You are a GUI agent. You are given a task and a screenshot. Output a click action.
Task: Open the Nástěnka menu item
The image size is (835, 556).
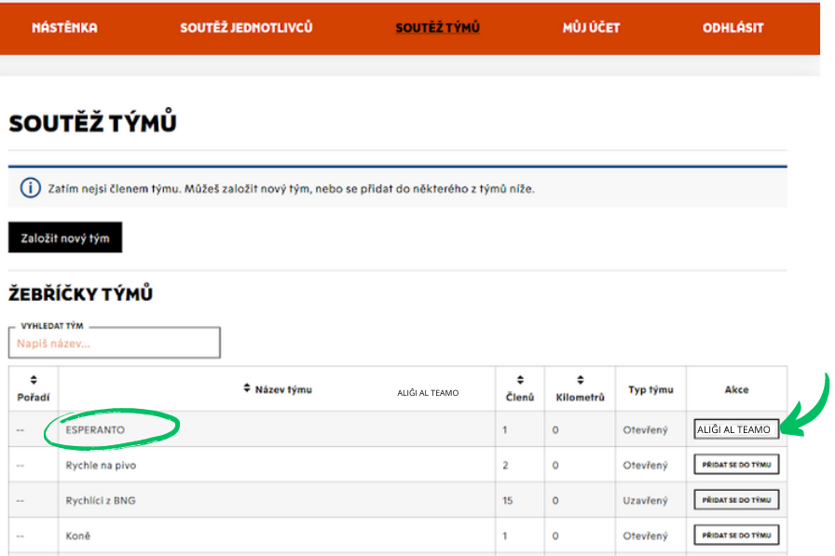pos(64,28)
